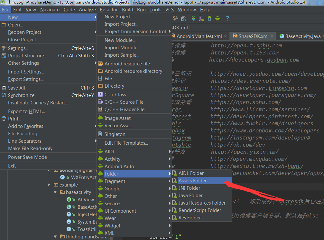The height and width of the screenshot is (240, 324).
Task: Click the Print printer icon
Action: click(4, 119)
